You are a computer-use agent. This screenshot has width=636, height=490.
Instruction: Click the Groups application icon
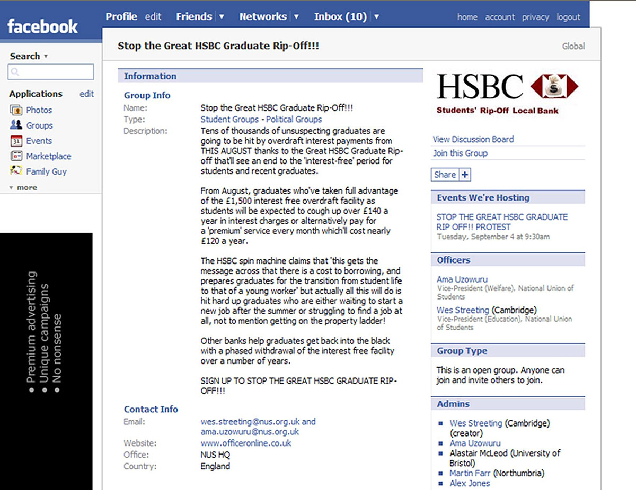16,125
